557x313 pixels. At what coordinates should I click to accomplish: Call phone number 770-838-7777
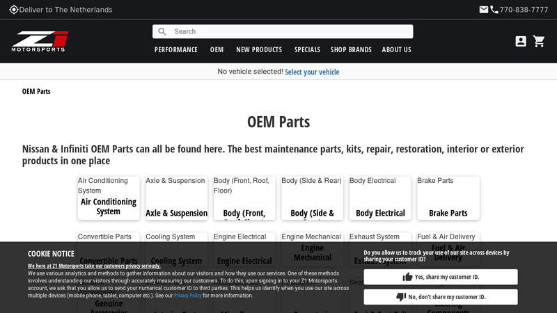point(524,10)
